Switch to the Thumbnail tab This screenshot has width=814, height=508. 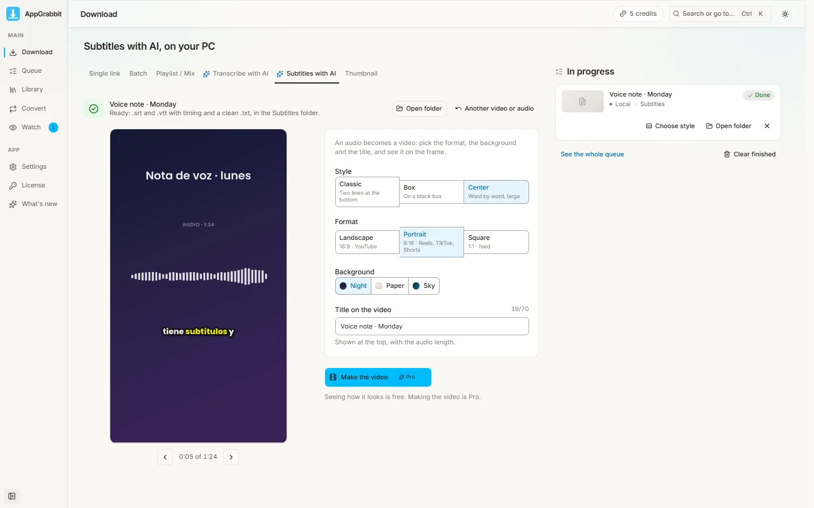tap(361, 73)
